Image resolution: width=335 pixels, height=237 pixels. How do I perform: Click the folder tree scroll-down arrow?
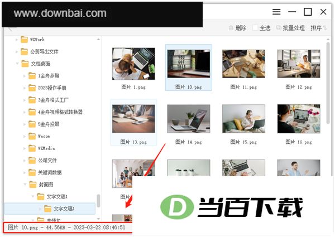point(98,219)
